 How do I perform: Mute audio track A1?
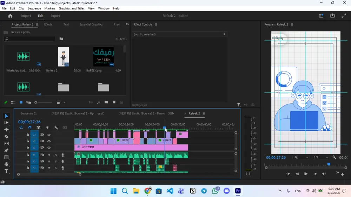click(x=49, y=155)
